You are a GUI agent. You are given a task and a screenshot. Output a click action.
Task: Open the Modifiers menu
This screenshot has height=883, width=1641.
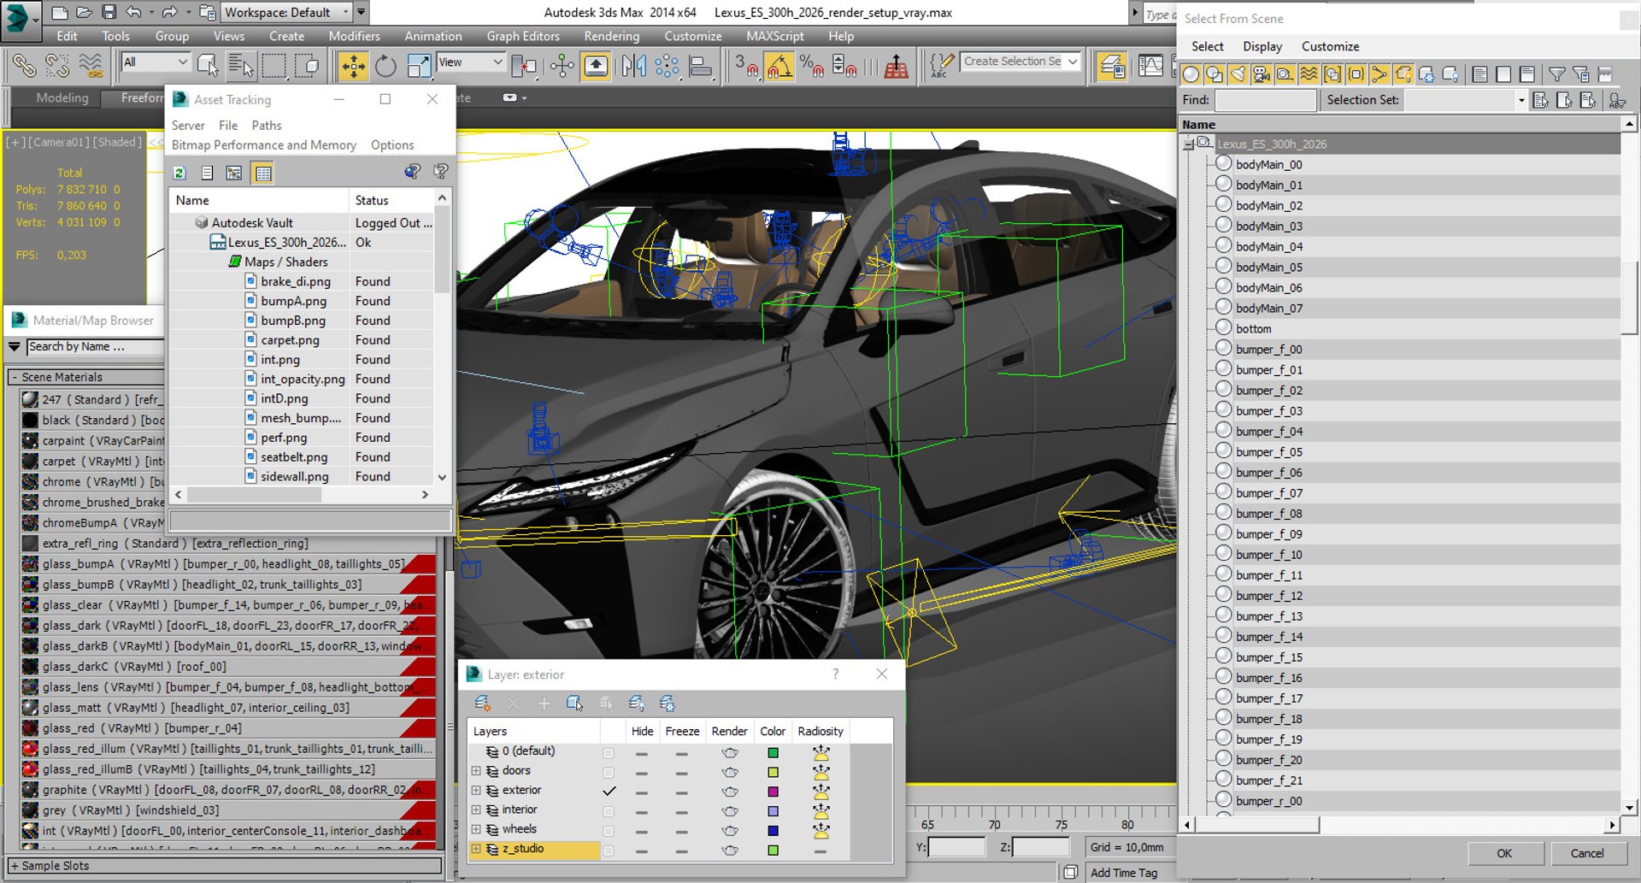[354, 36]
